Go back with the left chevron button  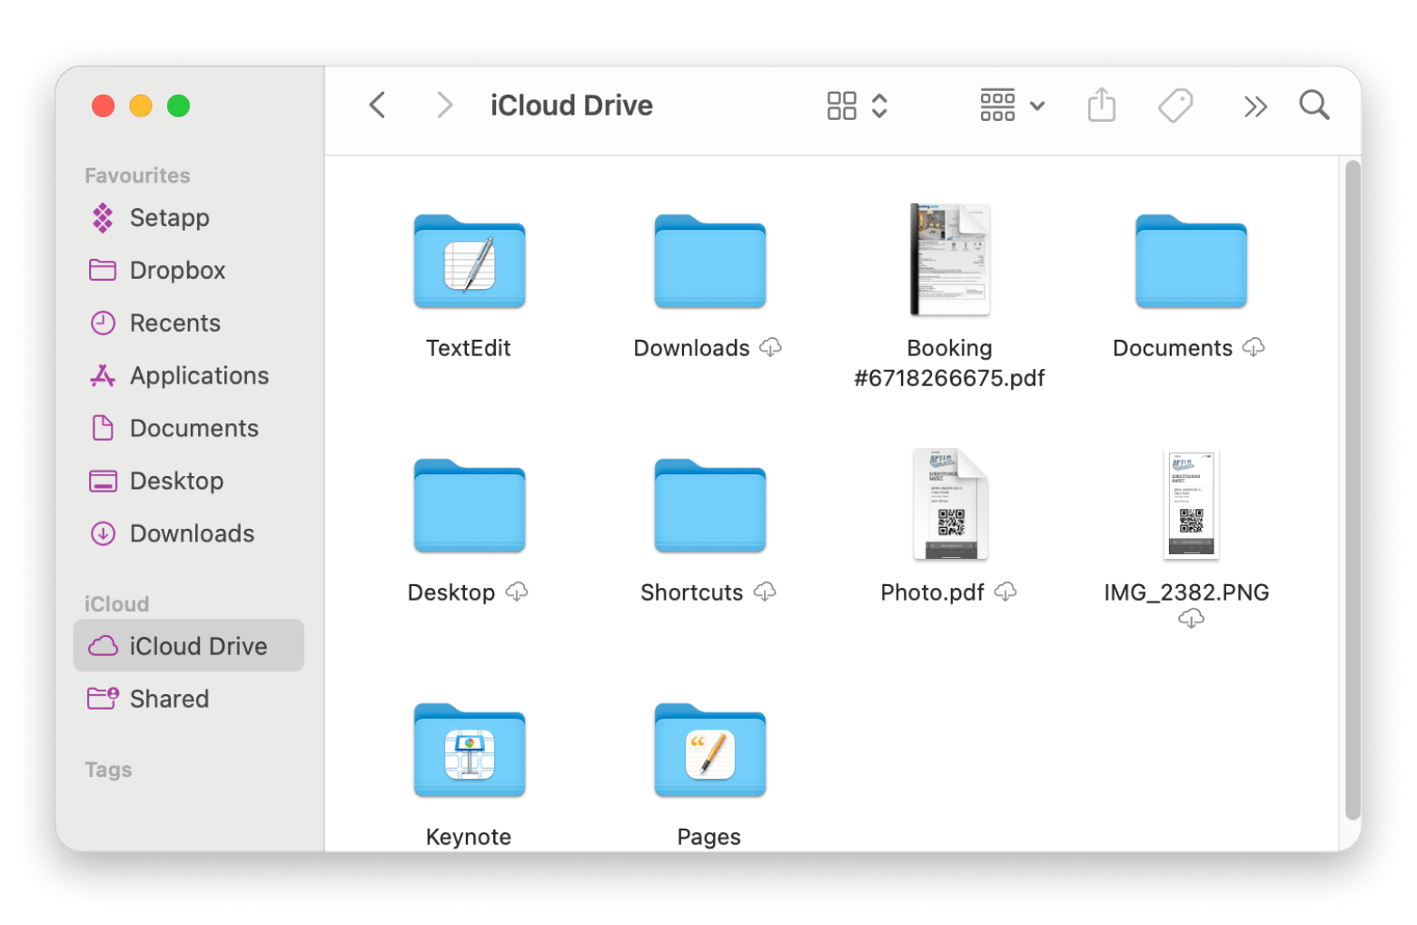click(378, 105)
